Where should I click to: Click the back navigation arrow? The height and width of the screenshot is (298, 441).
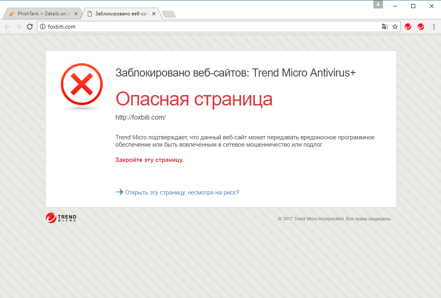click(x=7, y=27)
